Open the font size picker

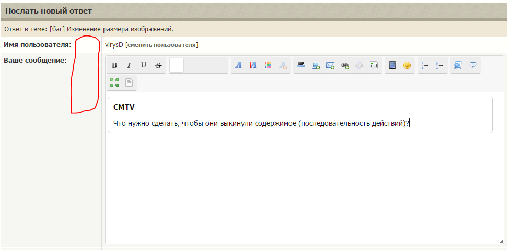253,66
